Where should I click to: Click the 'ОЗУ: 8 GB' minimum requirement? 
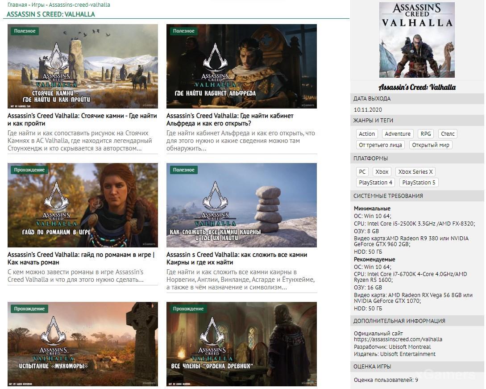click(x=366, y=231)
